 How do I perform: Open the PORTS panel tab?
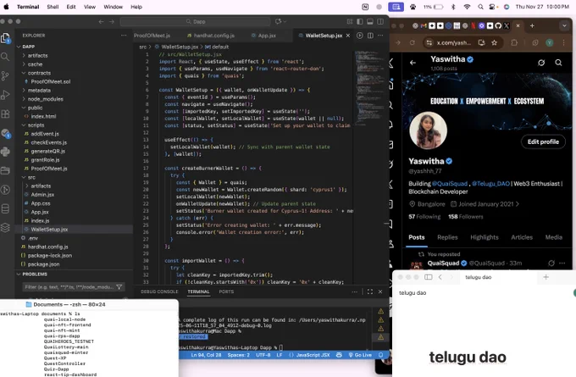tap(226, 291)
